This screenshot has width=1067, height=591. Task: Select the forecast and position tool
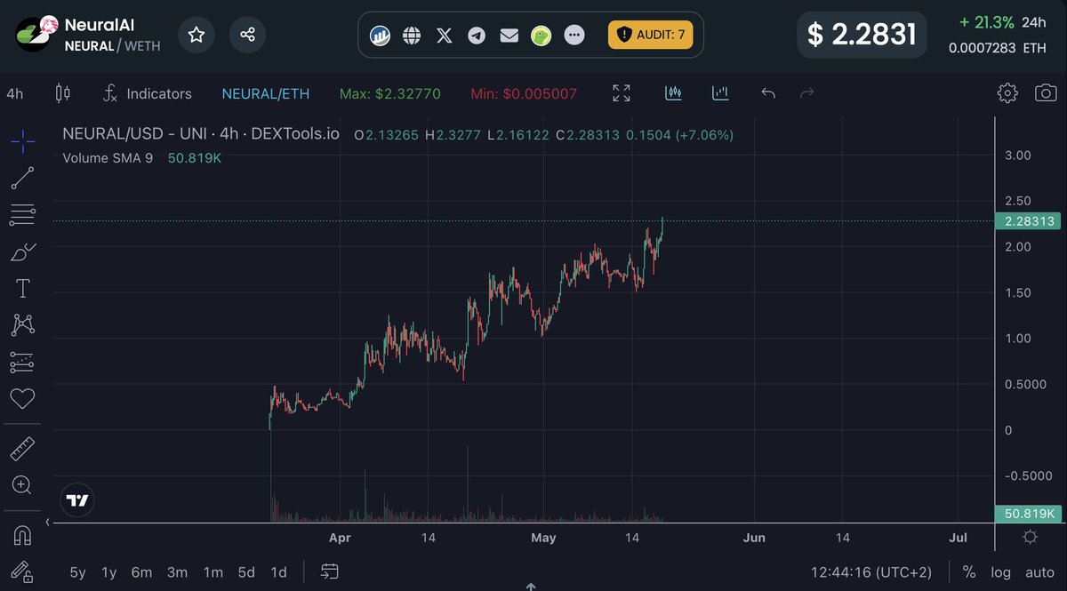(23, 362)
